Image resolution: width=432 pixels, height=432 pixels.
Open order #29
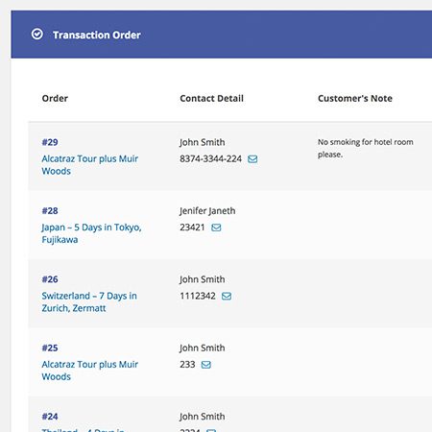(x=50, y=142)
